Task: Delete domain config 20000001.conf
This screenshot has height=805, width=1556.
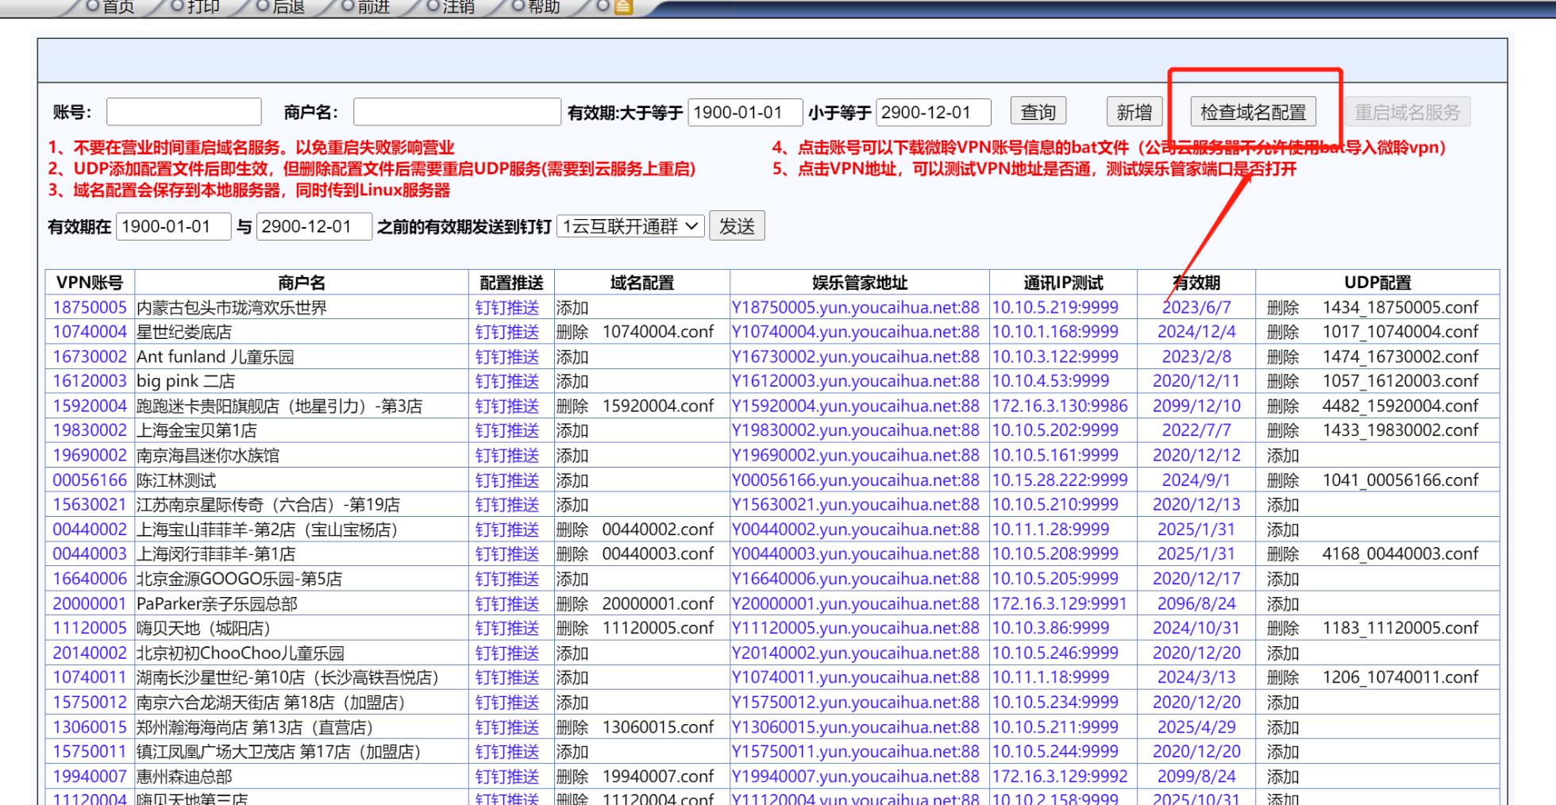Action: click(572, 603)
